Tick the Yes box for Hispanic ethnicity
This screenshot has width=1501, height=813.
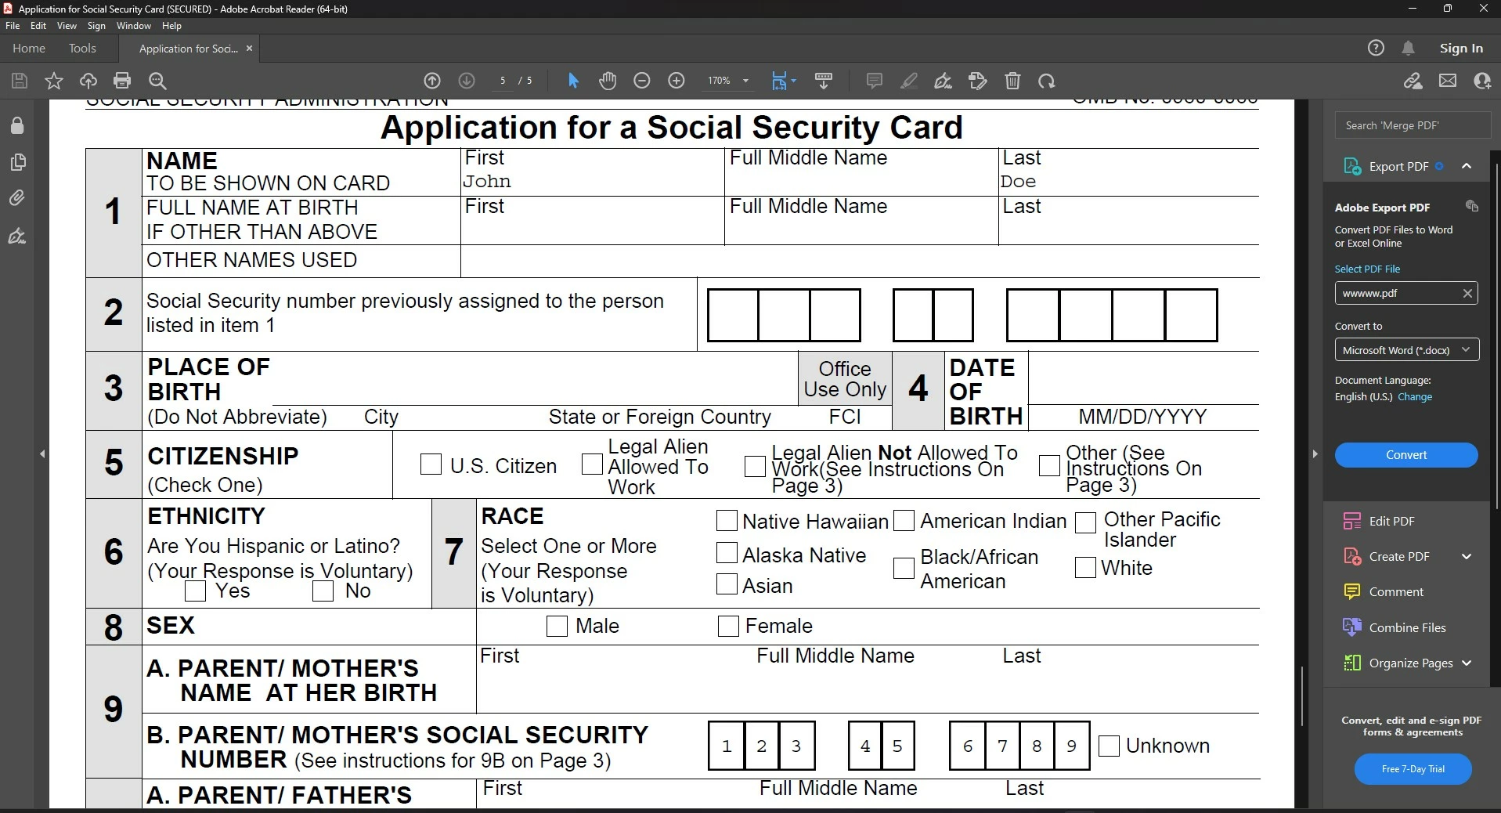pos(196,591)
